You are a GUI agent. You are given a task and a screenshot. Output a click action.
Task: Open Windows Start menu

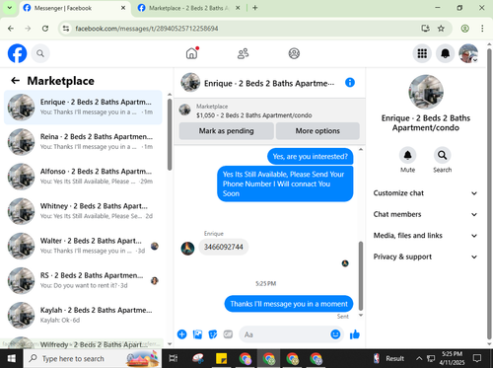pyautogui.click(x=11, y=358)
